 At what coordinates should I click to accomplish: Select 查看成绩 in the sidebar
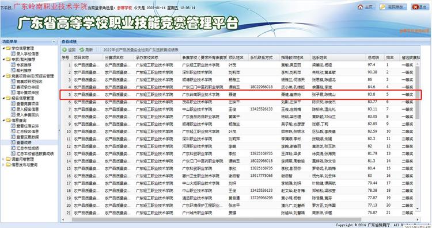tap(24, 142)
